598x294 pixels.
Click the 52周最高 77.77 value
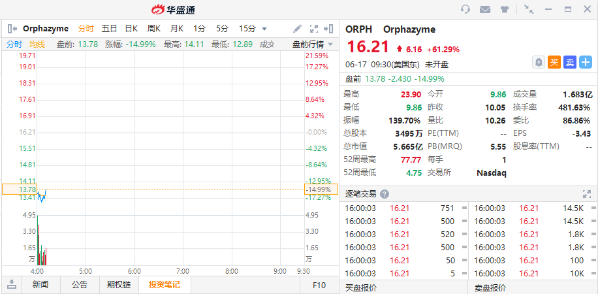pyautogui.click(x=411, y=159)
